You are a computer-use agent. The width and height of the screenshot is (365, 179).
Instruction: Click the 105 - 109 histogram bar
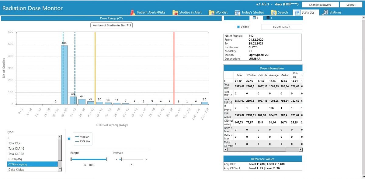(x=205, y=103)
